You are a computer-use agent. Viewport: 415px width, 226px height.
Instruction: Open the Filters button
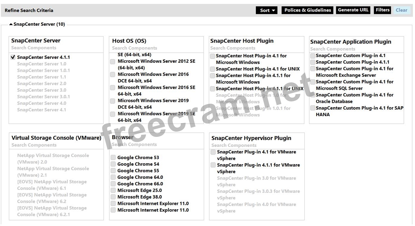coord(383,10)
